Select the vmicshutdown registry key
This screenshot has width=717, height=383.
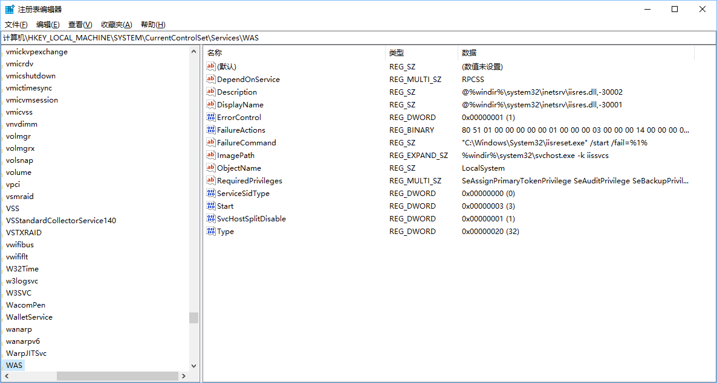pos(31,75)
